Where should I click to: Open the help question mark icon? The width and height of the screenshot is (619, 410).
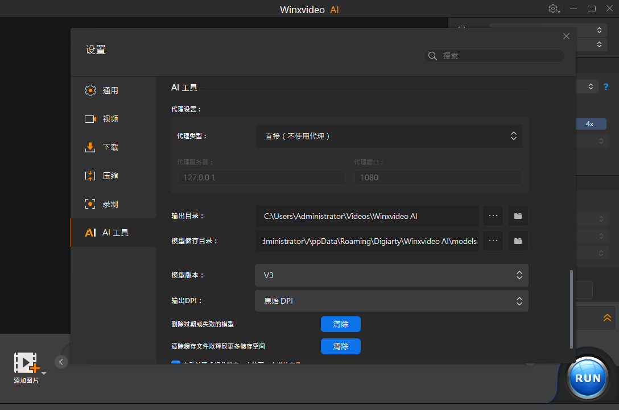tap(605, 86)
